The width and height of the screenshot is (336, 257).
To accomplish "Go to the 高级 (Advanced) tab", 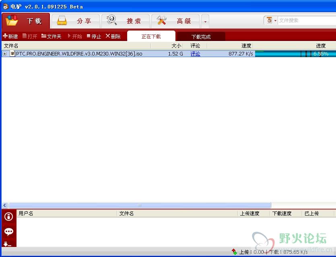I will (175, 21).
